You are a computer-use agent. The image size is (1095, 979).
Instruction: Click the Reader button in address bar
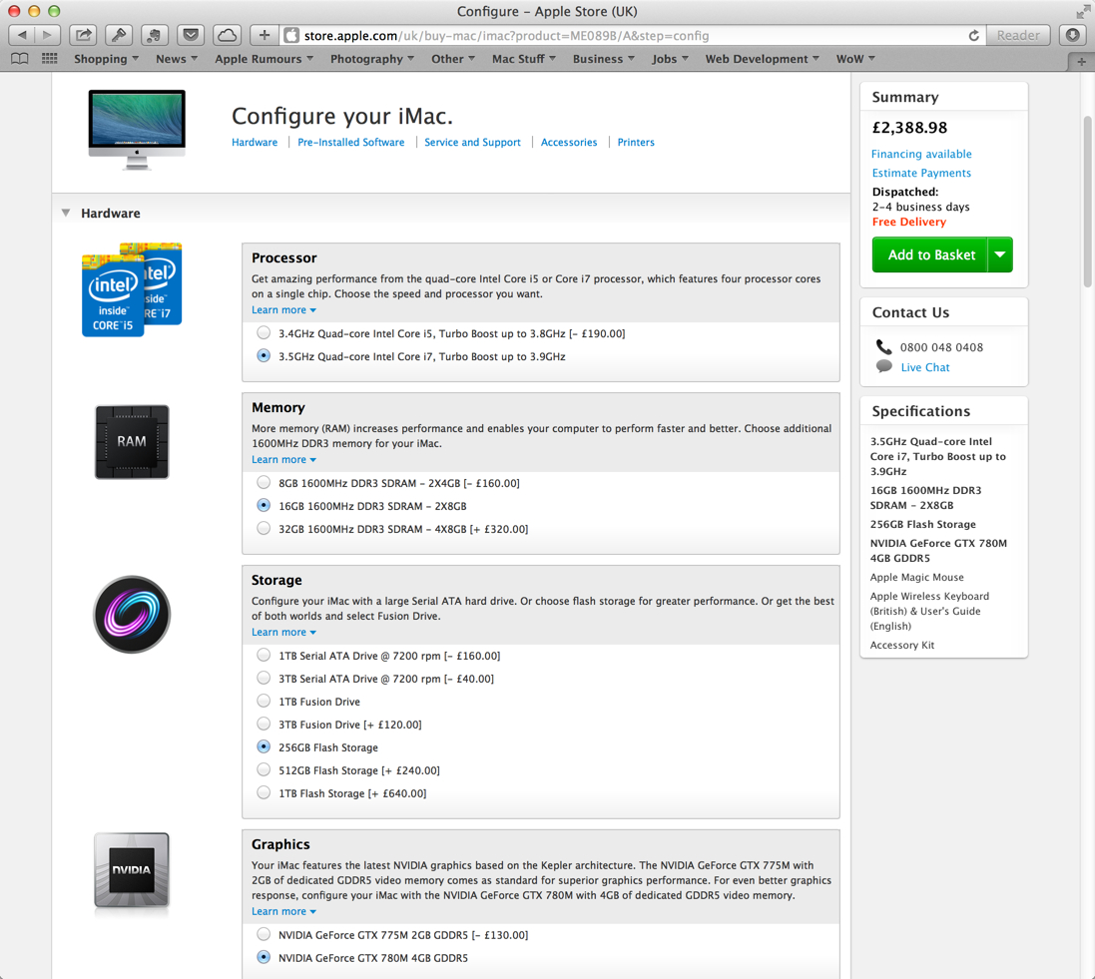1017,35
